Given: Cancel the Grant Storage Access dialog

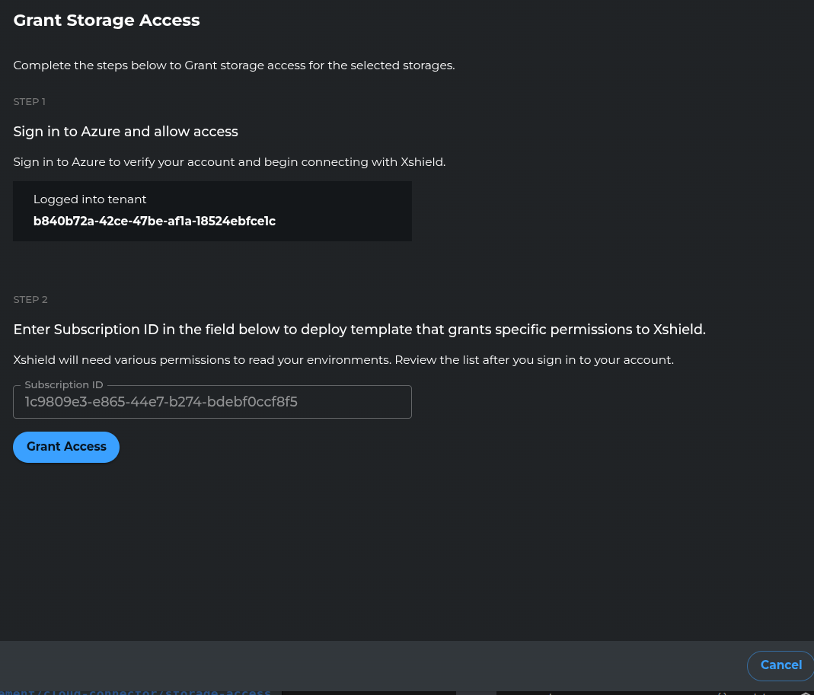Looking at the screenshot, I should 780,665.
